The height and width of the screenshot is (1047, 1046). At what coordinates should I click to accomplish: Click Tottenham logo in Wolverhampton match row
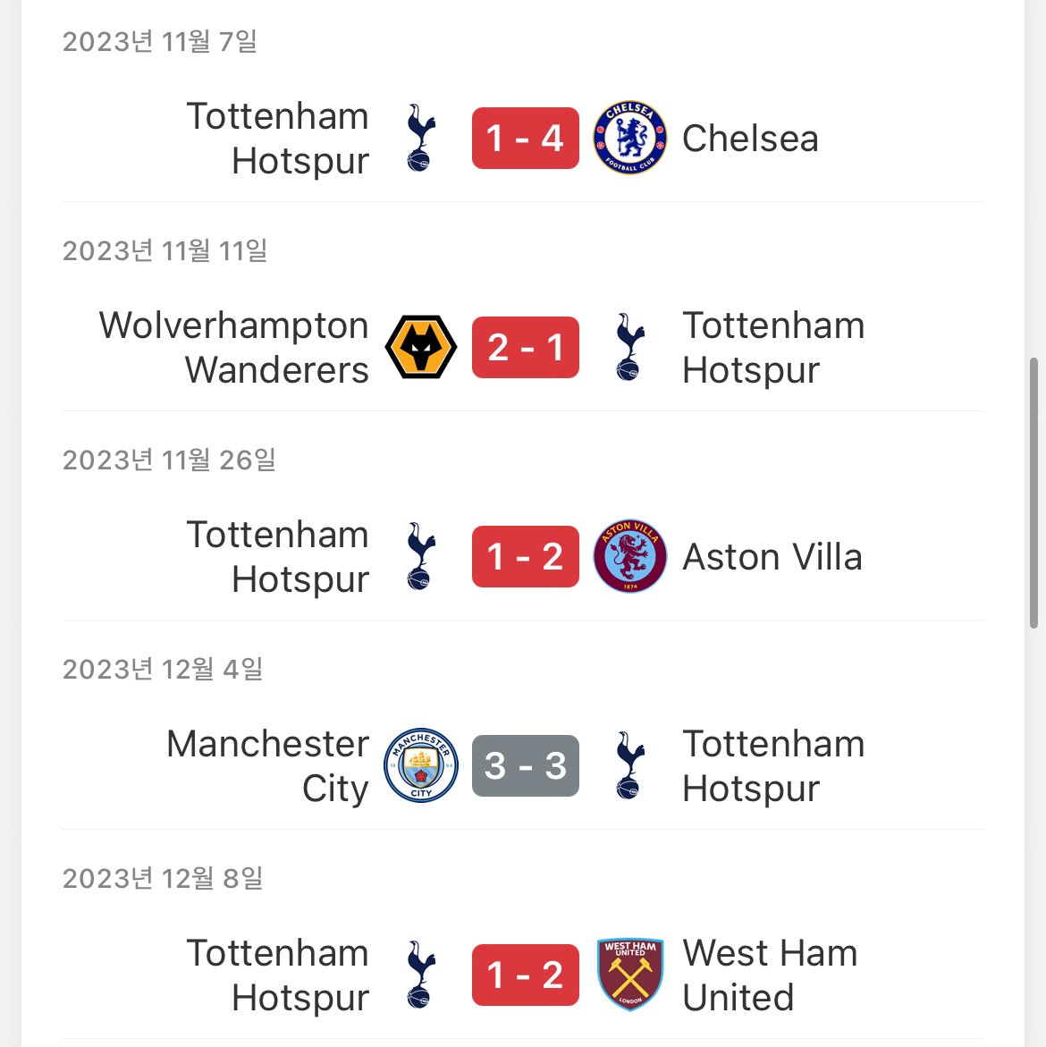(x=629, y=347)
